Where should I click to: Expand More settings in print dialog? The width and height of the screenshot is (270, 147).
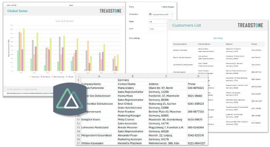pyautogui.click(x=134, y=38)
